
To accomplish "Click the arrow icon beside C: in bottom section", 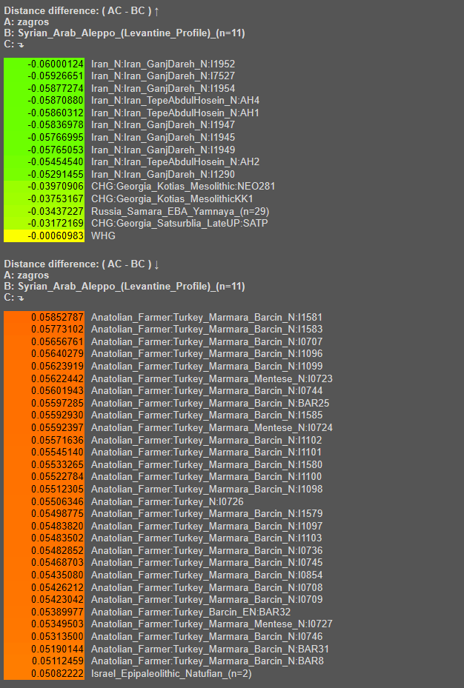I will click(21, 298).
